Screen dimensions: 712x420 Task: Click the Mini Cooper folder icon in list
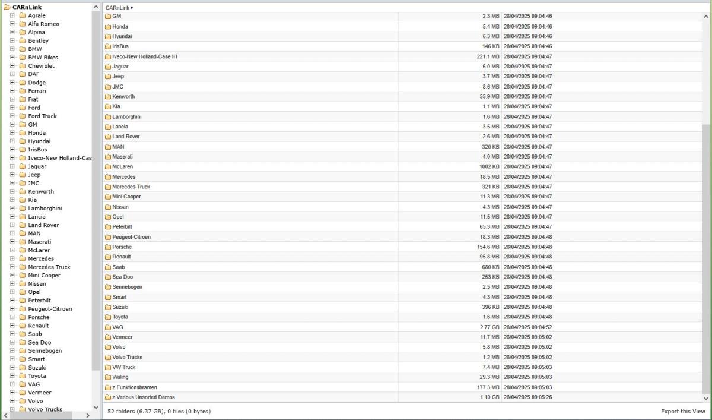(108, 197)
